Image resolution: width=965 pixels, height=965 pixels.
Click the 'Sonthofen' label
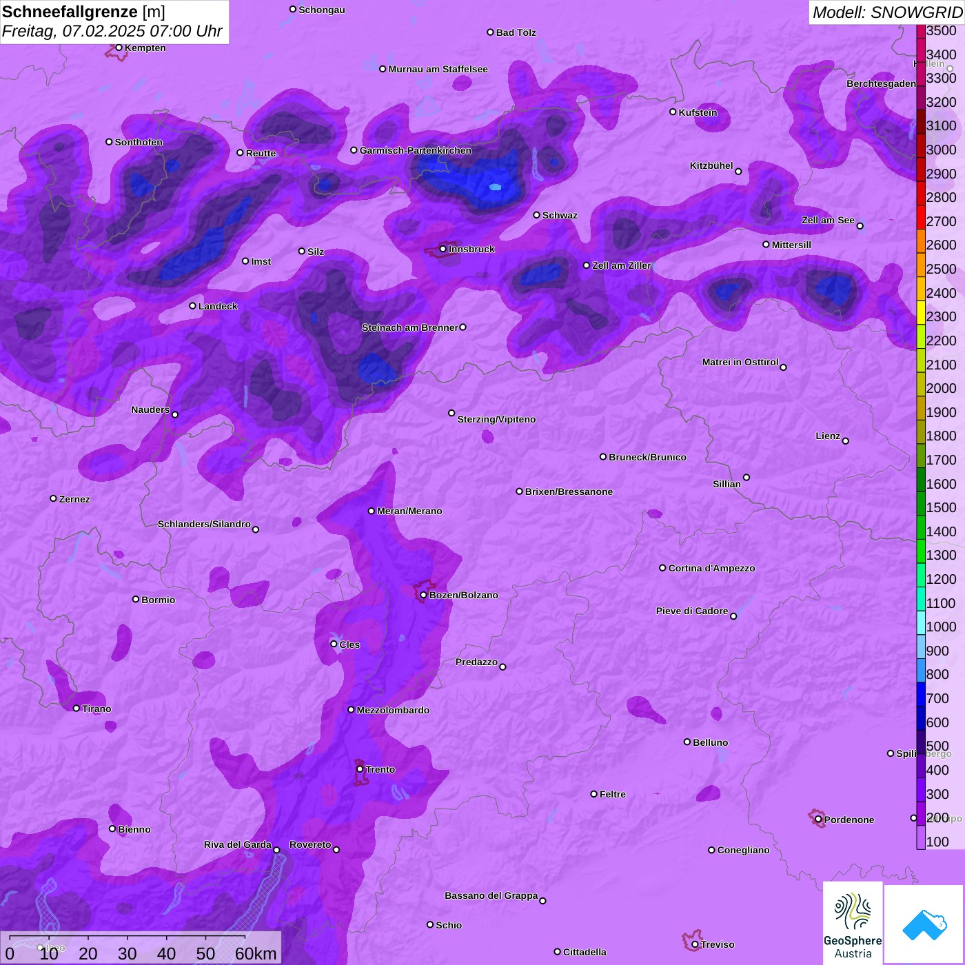[x=139, y=142]
